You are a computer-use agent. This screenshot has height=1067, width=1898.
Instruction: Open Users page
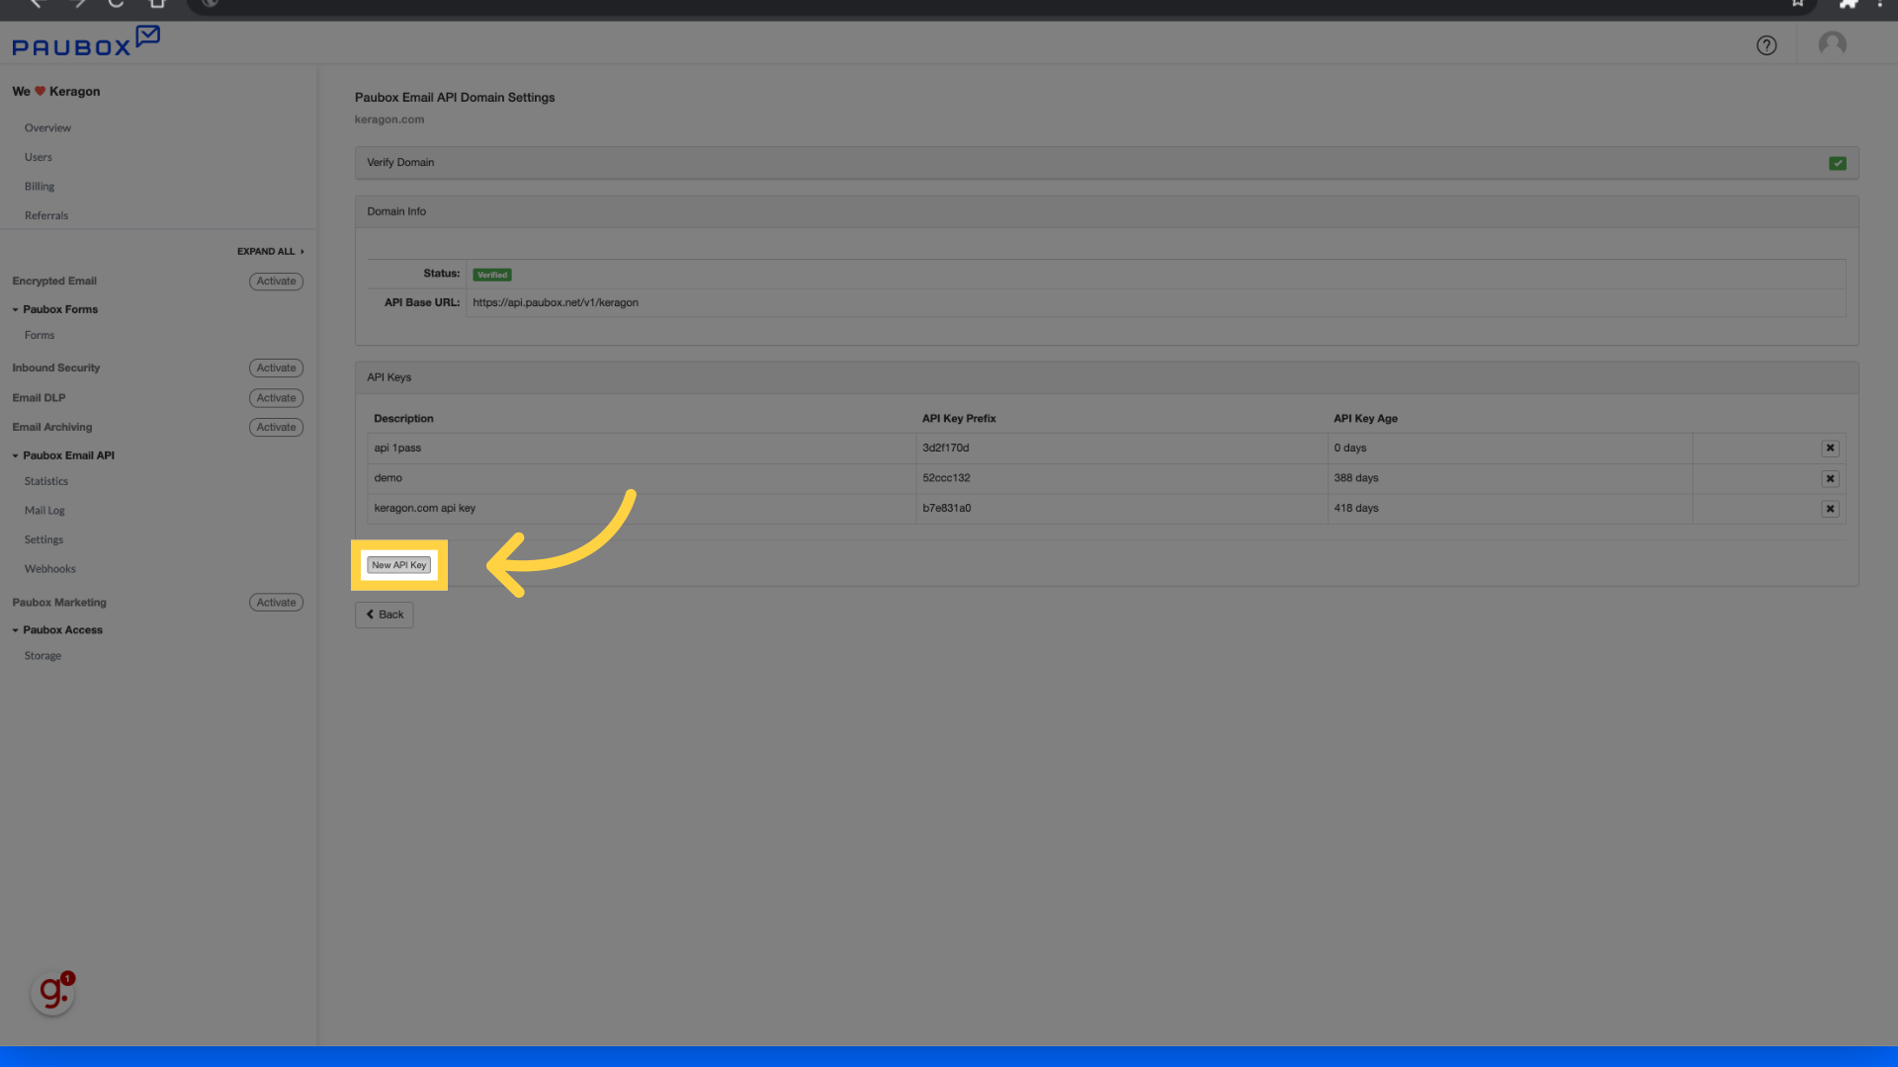point(39,158)
